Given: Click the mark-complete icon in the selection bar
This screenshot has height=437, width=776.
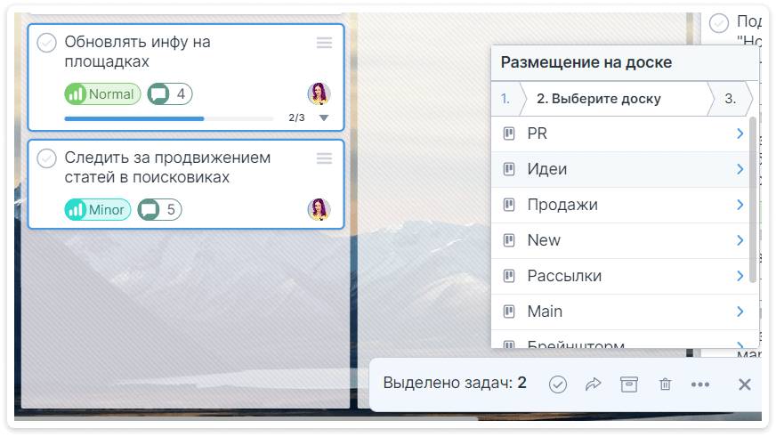Looking at the screenshot, I should coord(558,384).
